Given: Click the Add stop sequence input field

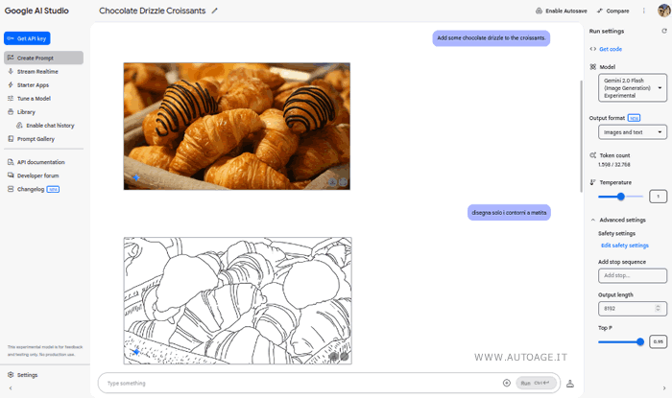Looking at the screenshot, I should [x=632, y=275].
